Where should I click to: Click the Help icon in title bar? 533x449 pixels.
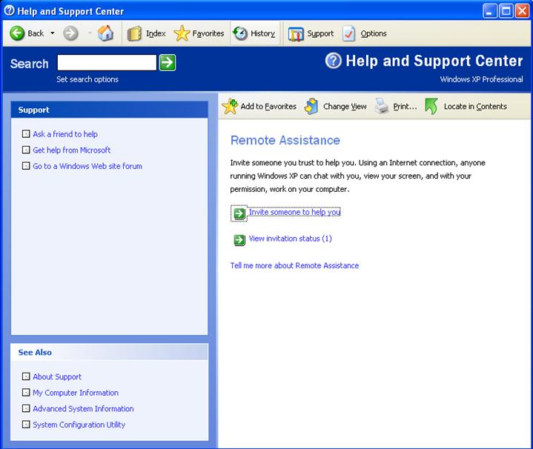coord(9,10)
